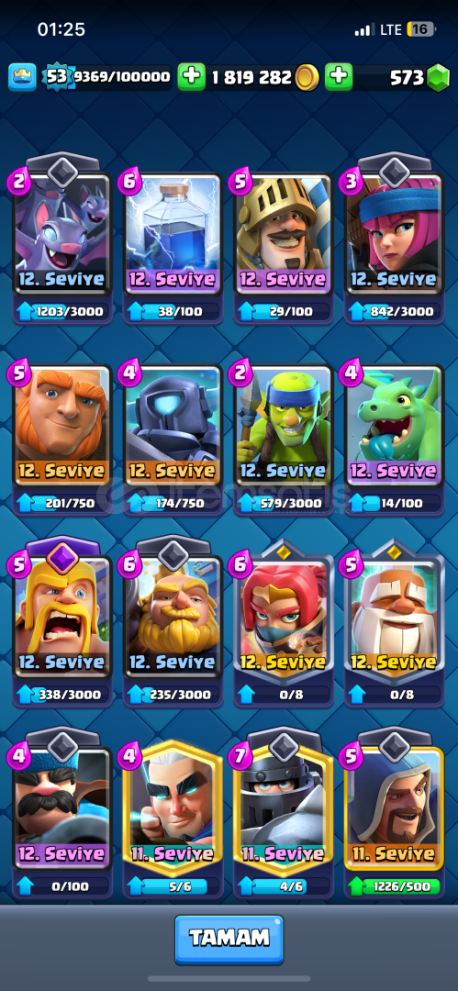The height and width of the screenshot is (991, 458).
Task: Tap the 9369/100000 experience bar
Action: coord(122,77)
